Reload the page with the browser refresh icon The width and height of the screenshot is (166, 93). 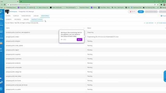(5, 5)
